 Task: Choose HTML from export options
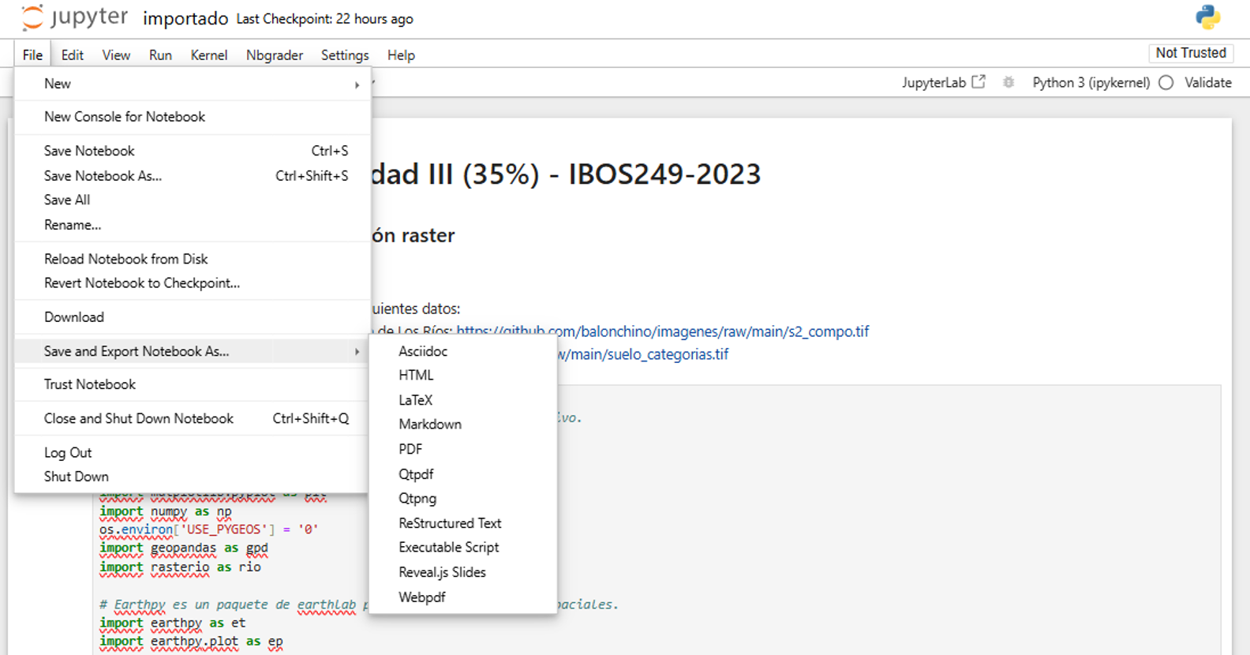tap(416, 375)
